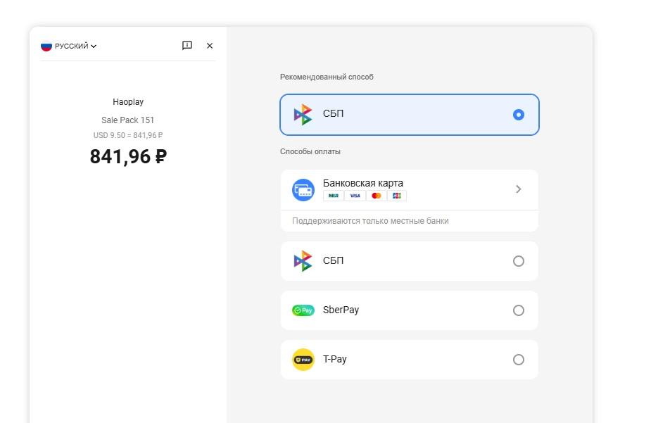Click the СБП logo in payment methods list
The image size is (651, 423).
tap(303, 261)
